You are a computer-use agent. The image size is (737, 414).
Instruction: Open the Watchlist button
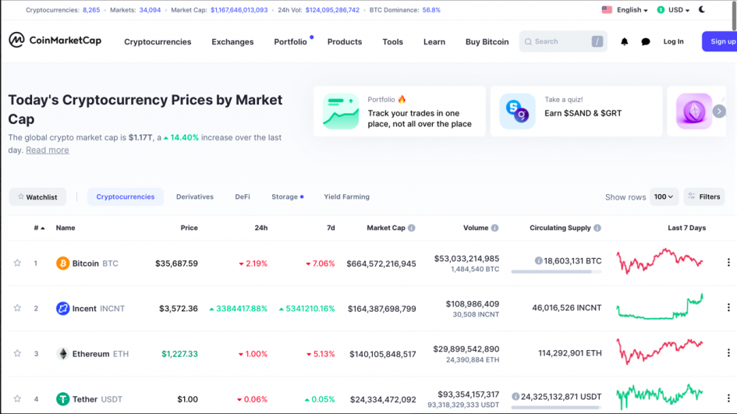click(37, 197)
